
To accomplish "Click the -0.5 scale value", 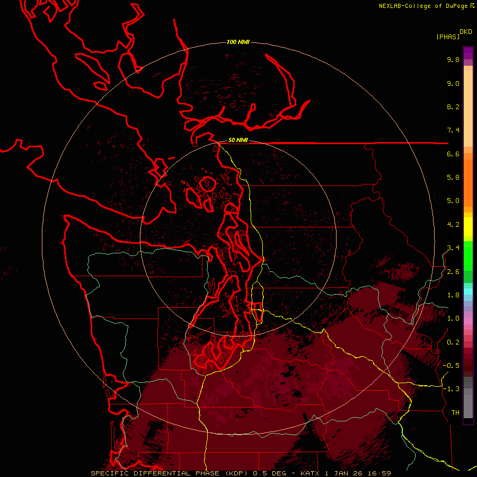I will coord(451,366).
